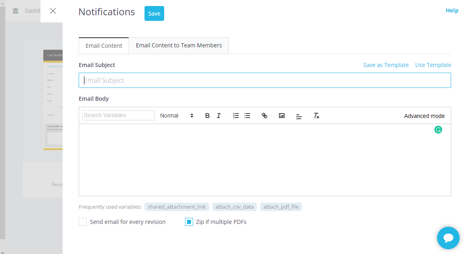Expand the Normal text style dropdown
466x254 pixels.
[x=177, y=116]
